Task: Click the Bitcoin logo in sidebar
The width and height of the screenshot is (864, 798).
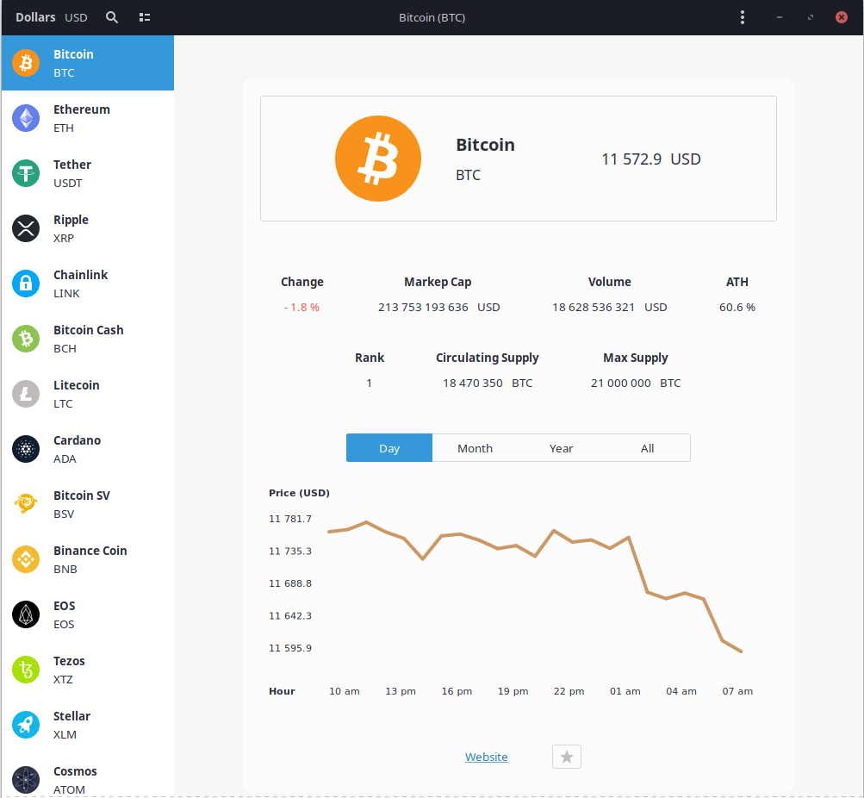Action: click(x=26, y=63)
